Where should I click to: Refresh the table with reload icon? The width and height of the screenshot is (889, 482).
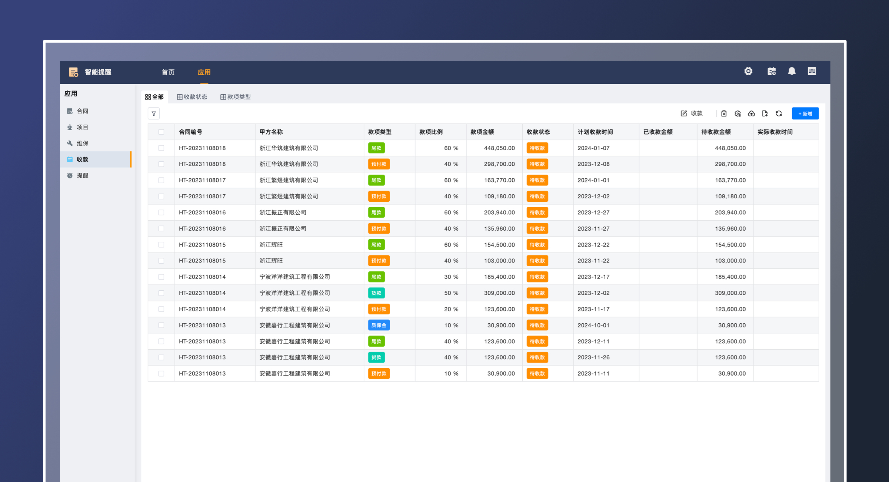pyautogui.click(x=779, y=113)
